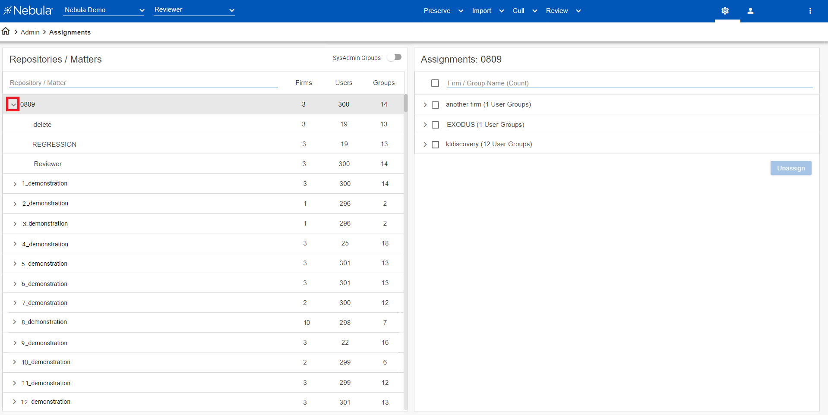Viewport: 828px width, 415px height.
Task: Enable the SysAdmin Groups toggle
Action: 394,57
